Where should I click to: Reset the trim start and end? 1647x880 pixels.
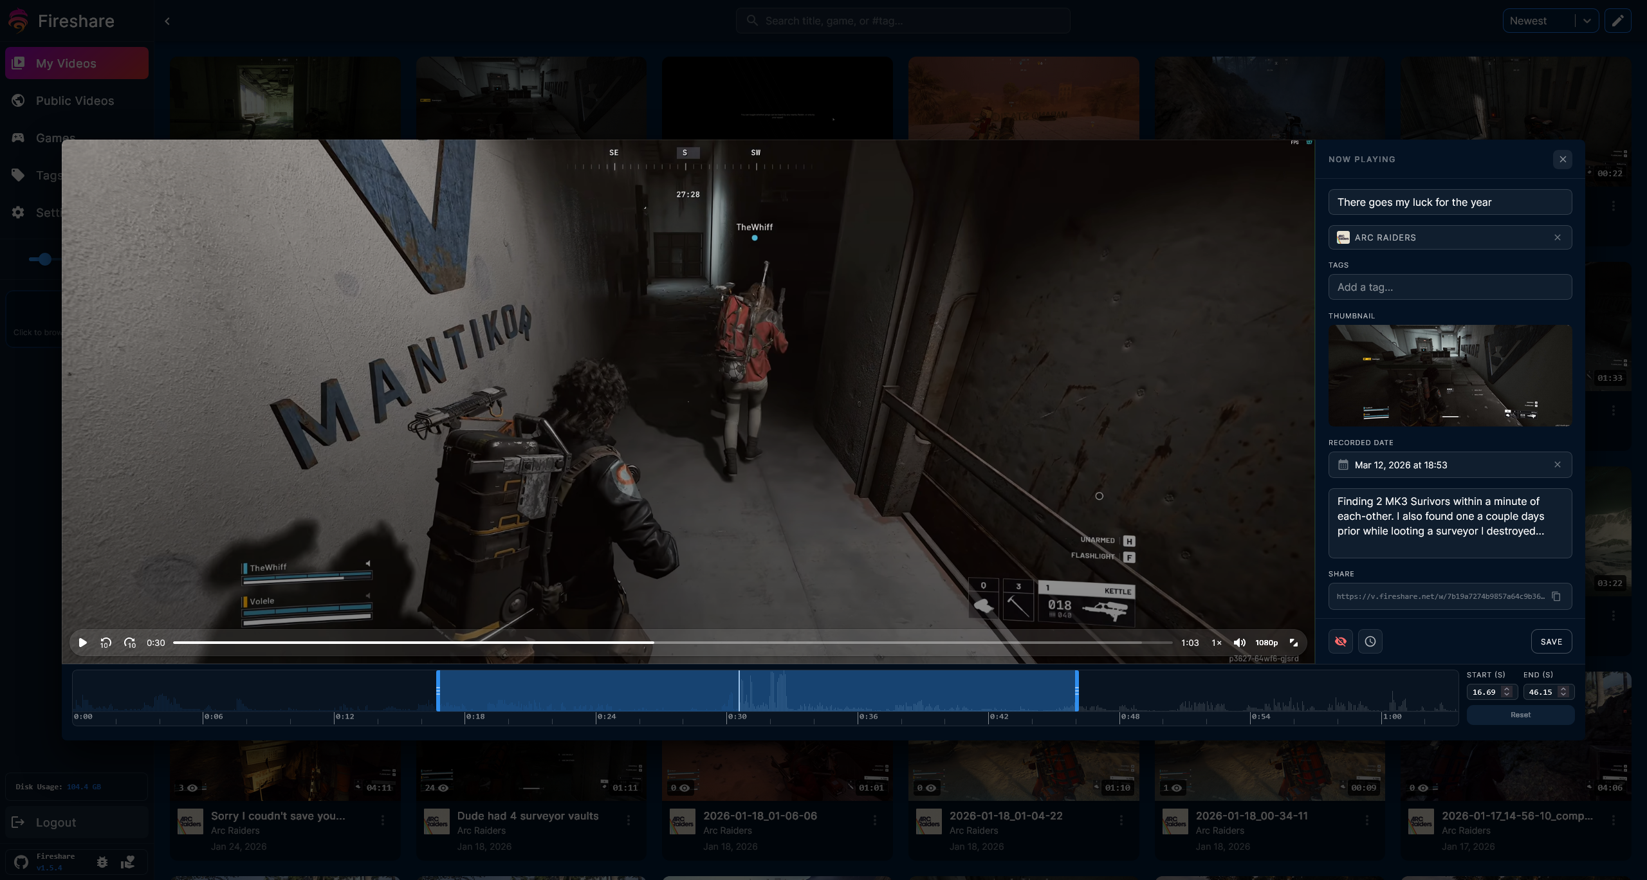(x=1520, y=715)
